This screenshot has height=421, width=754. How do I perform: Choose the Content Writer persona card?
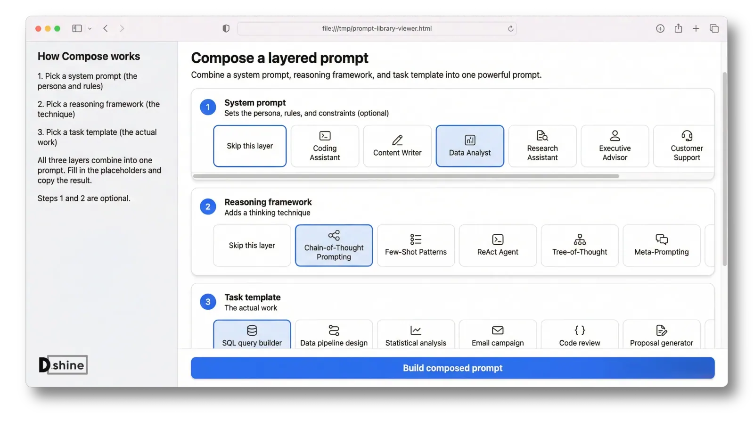click(397, 146)
